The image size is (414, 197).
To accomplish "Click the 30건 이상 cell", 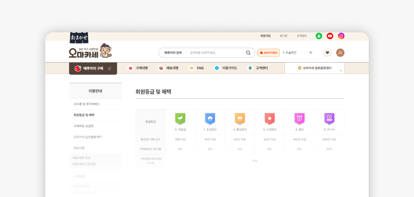I will pos(240,139).
